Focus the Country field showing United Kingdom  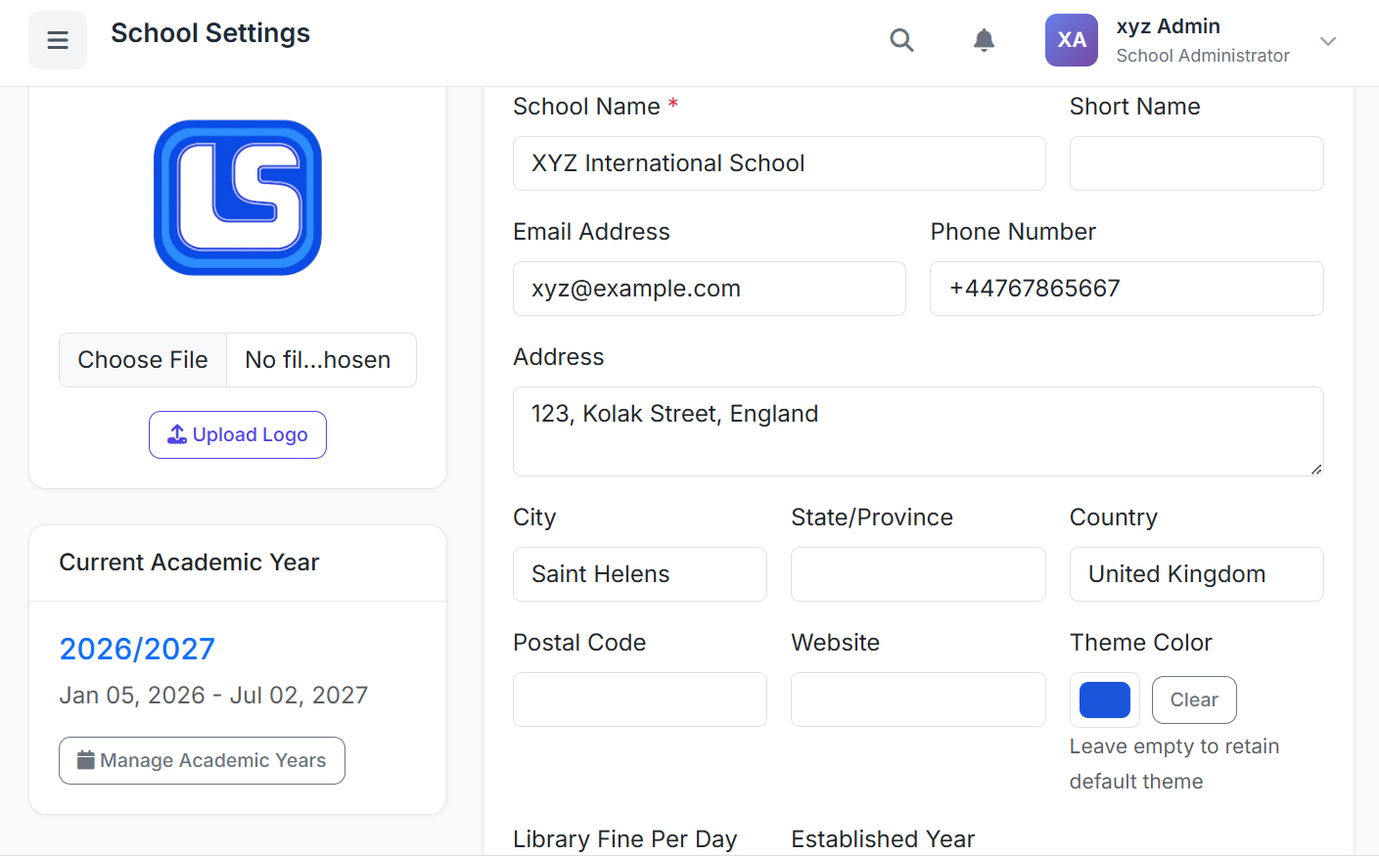1195,574
